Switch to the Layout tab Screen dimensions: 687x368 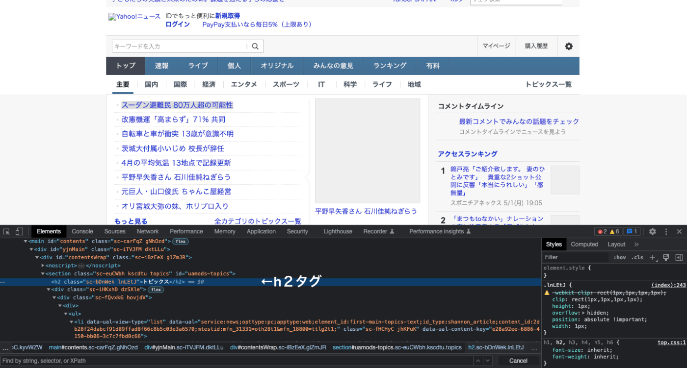point(616,244)
